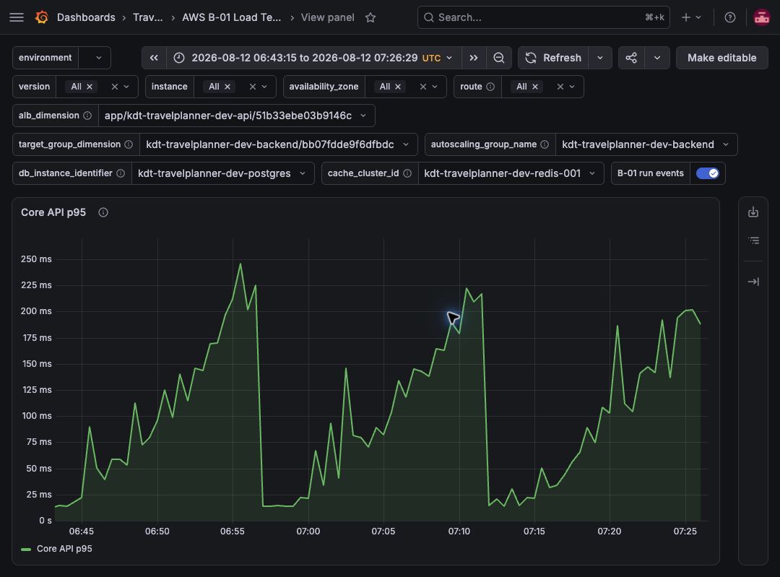Click the Refresh button
Viewport: 780px width, 577px height.
click(x=553, y=58)
